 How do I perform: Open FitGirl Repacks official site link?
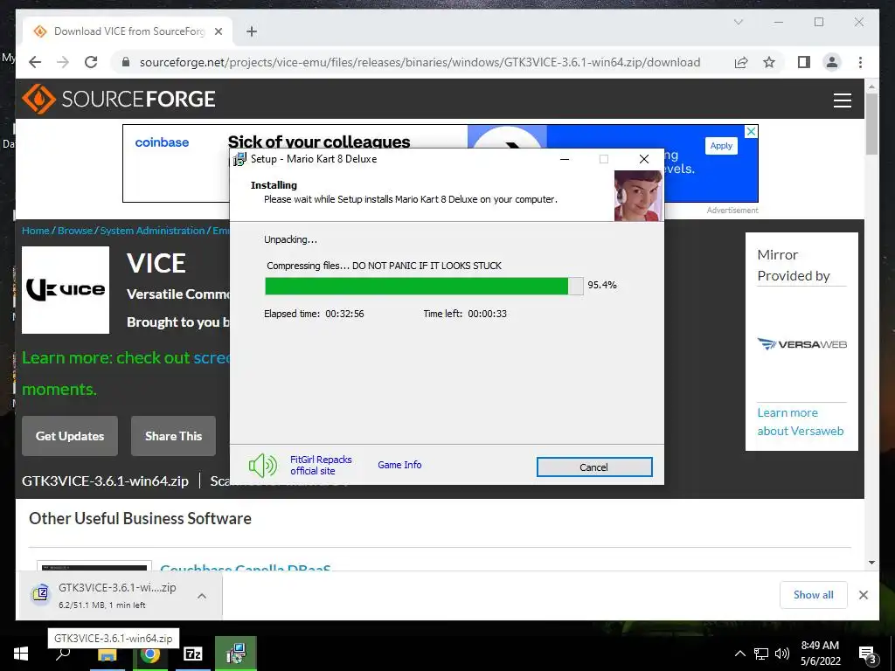click(321, 465)
